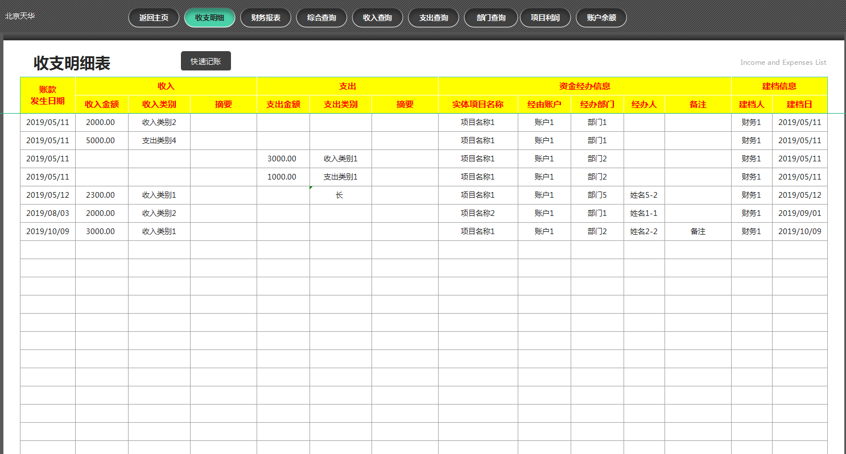Click the 姓名2-2 cell
The image size is (846, 454).
[644, 232]
